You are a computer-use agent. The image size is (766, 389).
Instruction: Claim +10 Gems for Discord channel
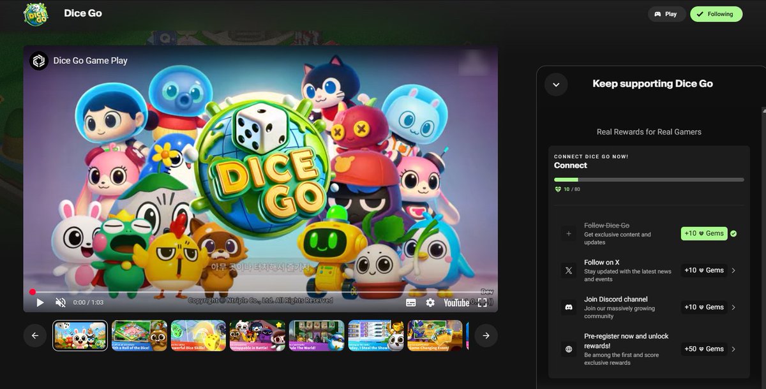coord(704,307)
